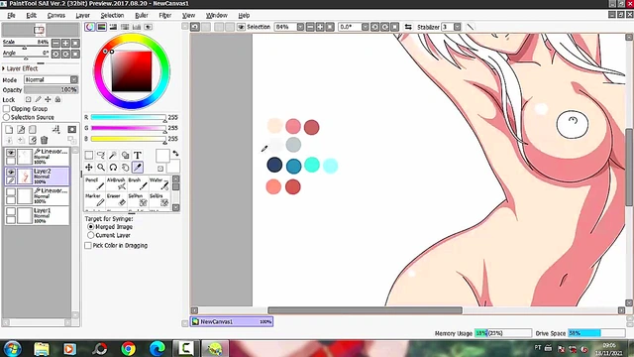Open the rotation angle 0.0° dropdown
This screenshot has width=634, height=357.
(x=366, y=27)
